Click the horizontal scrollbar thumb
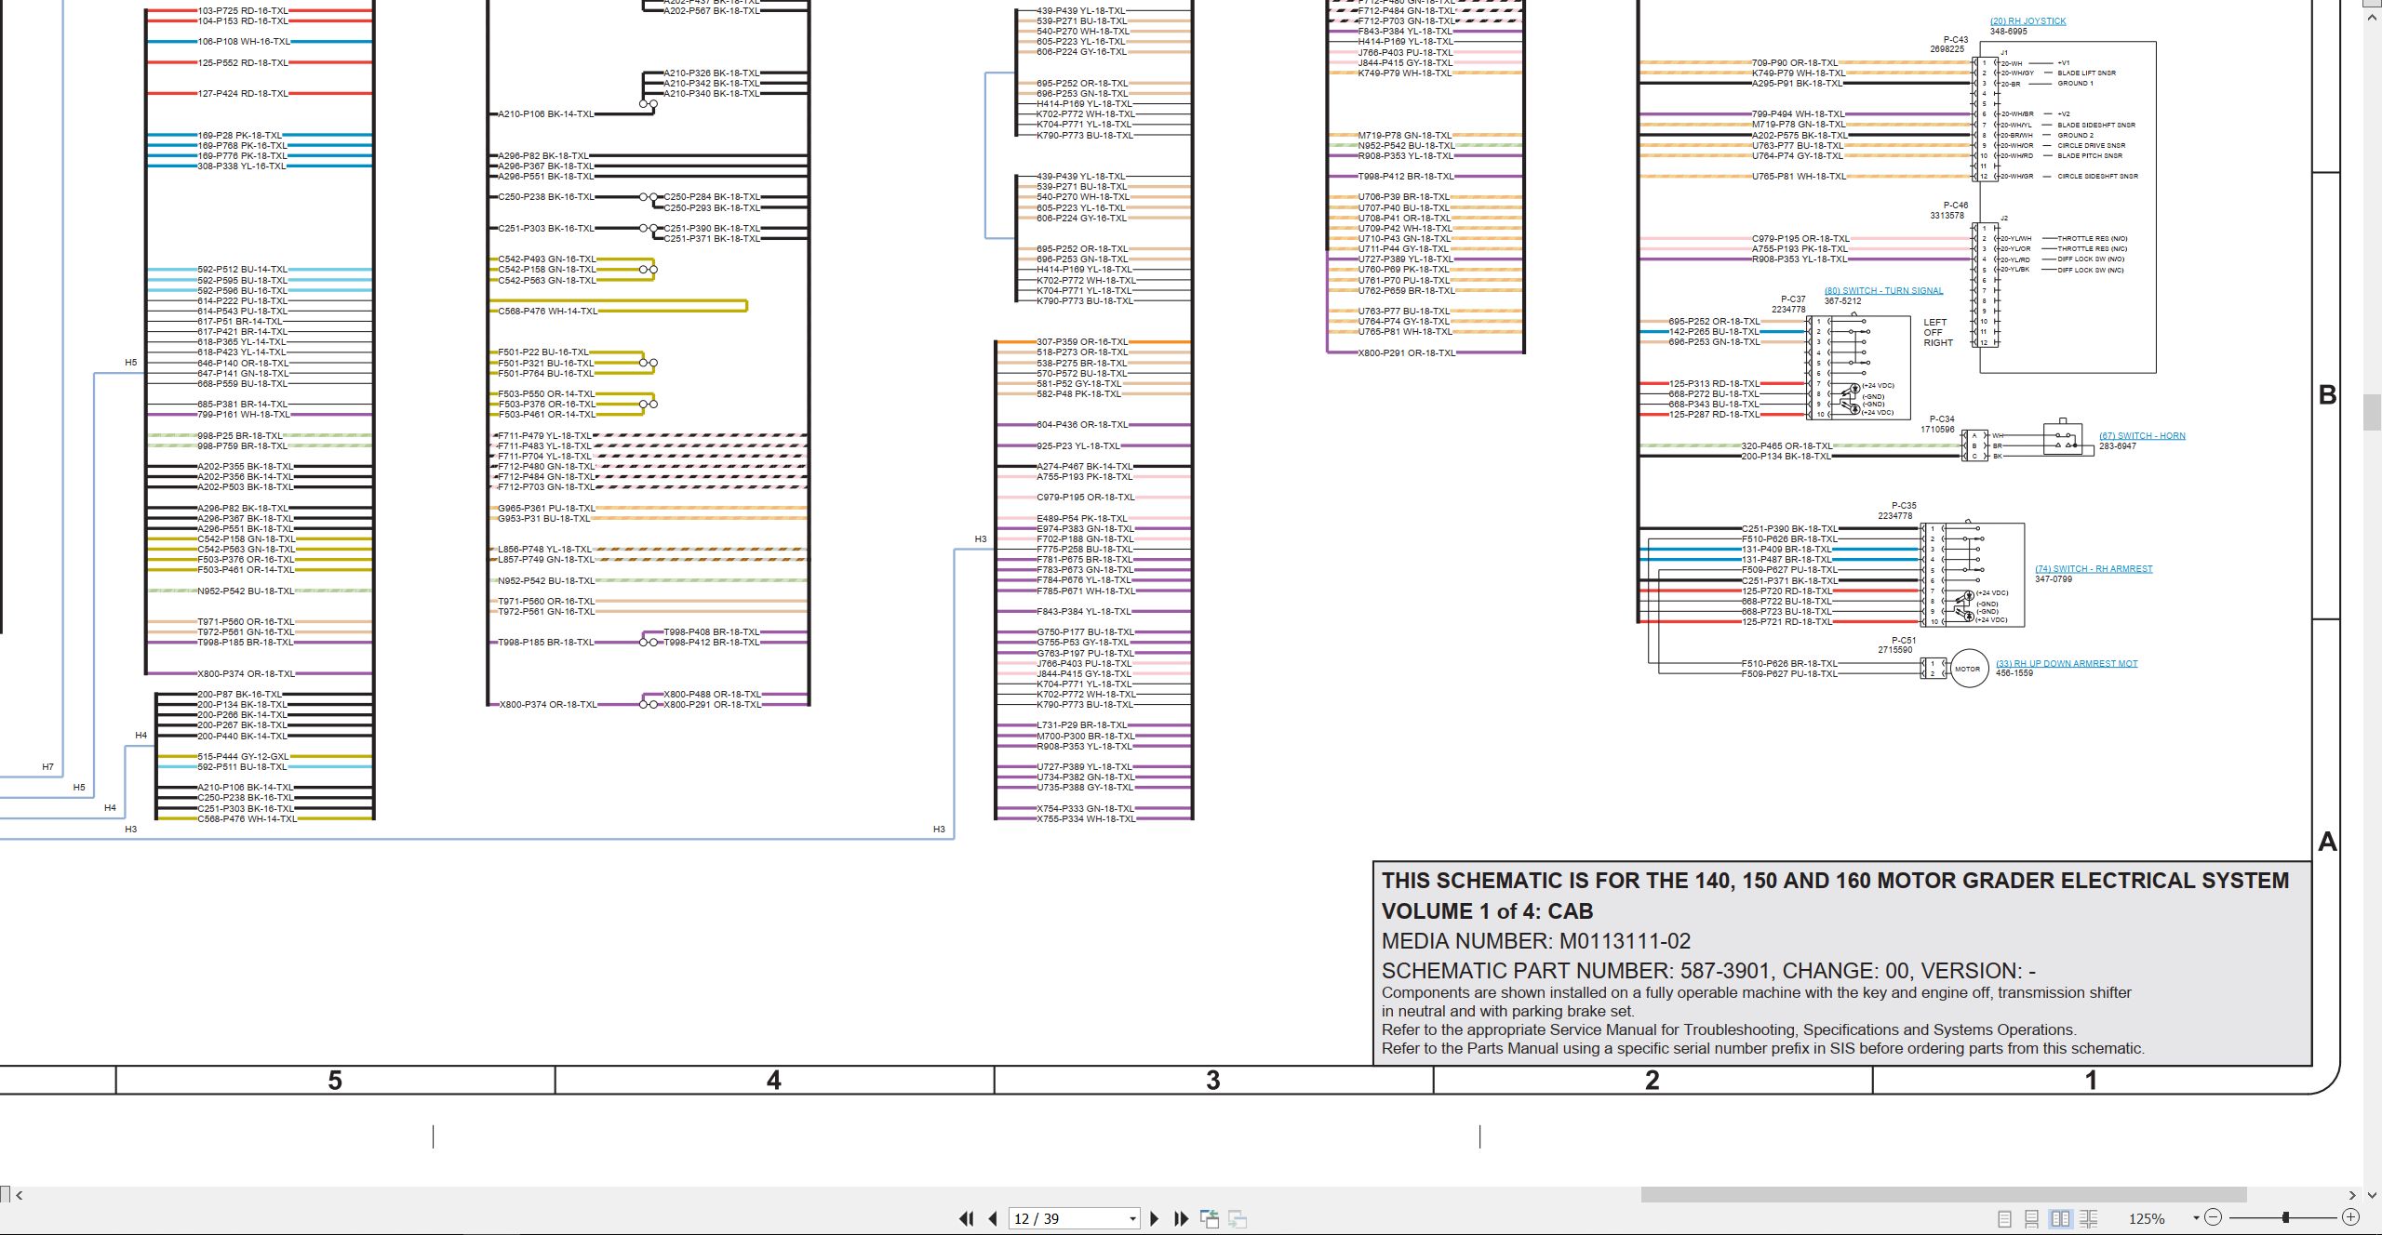Image resolution: width=2382 pixels, height=1235 pixels. [x=1944, y=1195]
